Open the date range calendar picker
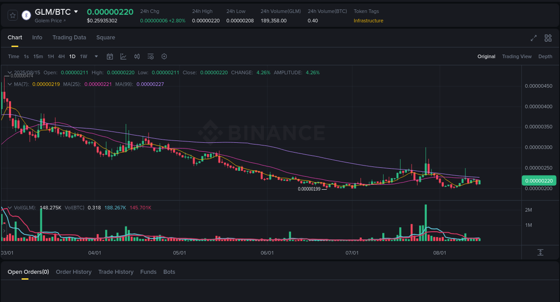This screenshot has height=302, width=560. (x=110, y=56)
